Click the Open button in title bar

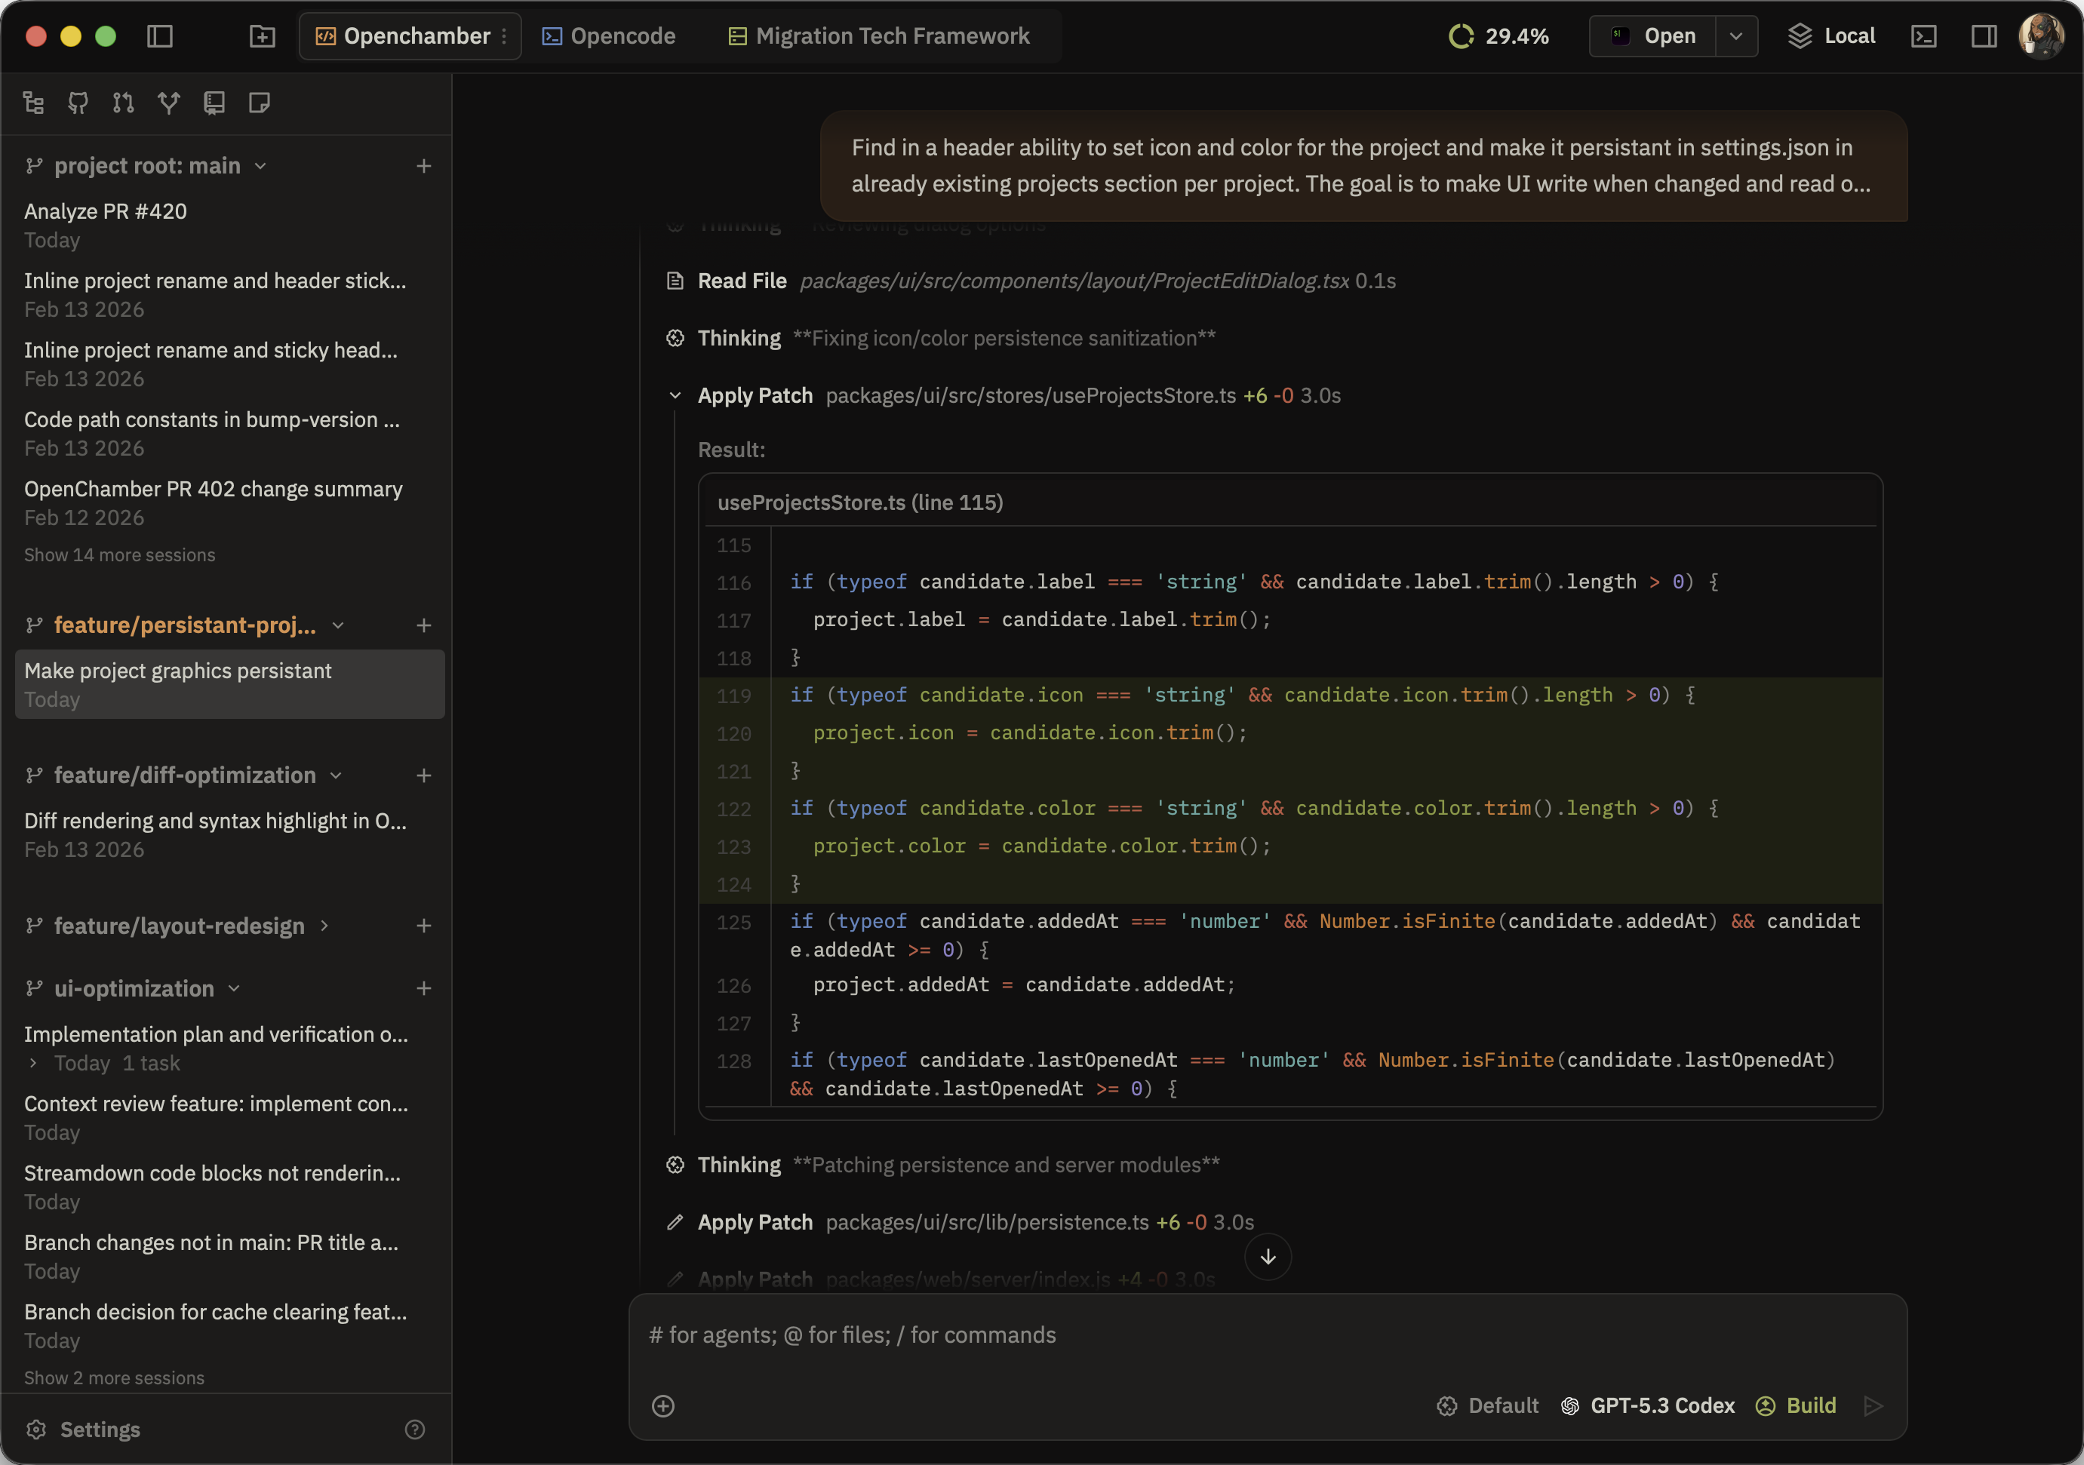pyautogui.click(x=1654, y=36)
